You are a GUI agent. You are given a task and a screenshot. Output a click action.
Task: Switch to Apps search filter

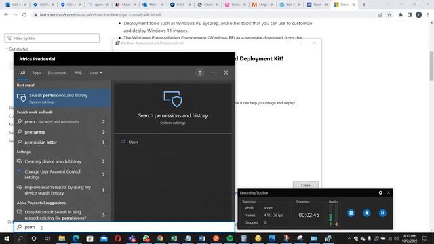[37, 73]
